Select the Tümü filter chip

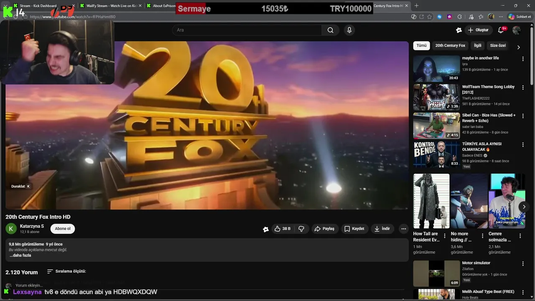pos(421,46)
